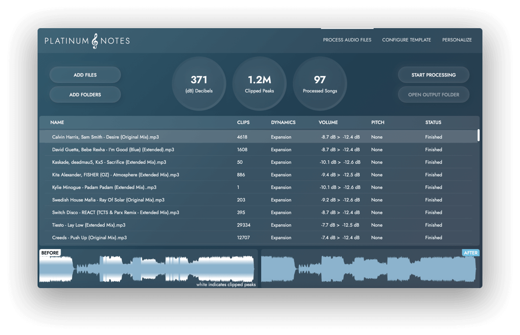This screenshot has width=520, height=335.
Task: Select Creeds Push Up track
Action: pyautogui.click(x=258, y=237)
